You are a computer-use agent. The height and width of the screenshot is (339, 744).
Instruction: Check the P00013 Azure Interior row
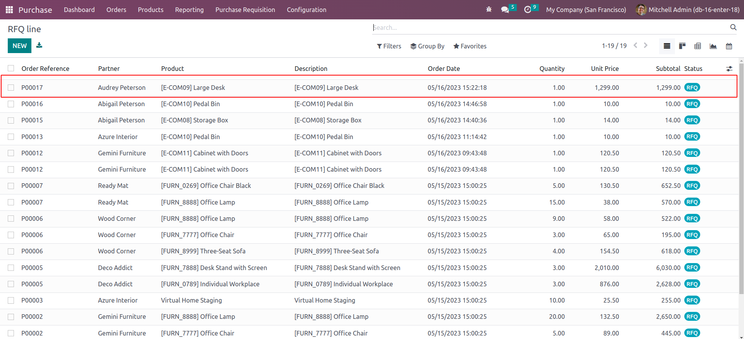tap(11, 137)
